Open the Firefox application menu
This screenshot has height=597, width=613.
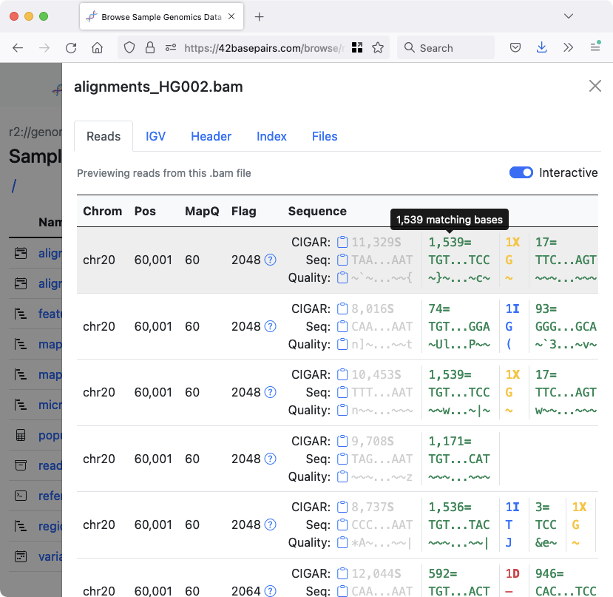pyautogui.click(x=595, y=47)
